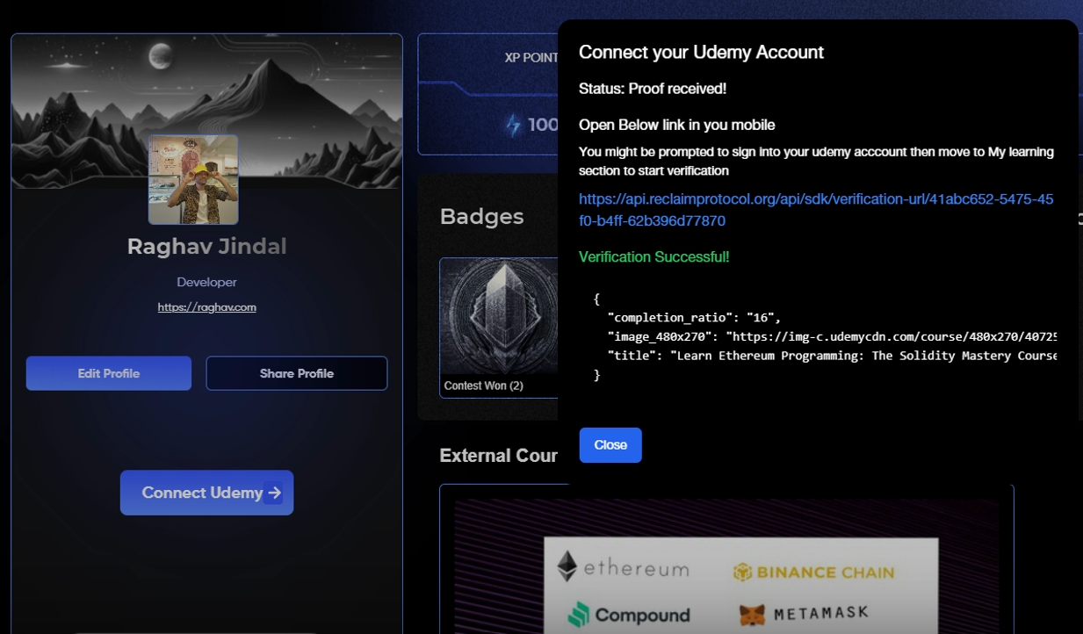
Task: Click the arrow icon on Connect Udemy
Action: 274,493
